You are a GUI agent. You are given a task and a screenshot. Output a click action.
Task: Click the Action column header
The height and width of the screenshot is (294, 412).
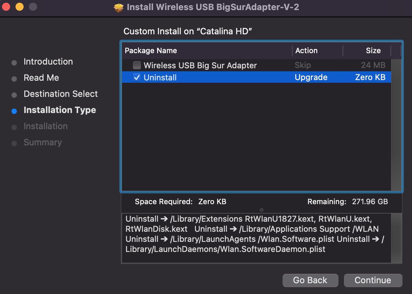pyautogui.click(x=306, y=51)
